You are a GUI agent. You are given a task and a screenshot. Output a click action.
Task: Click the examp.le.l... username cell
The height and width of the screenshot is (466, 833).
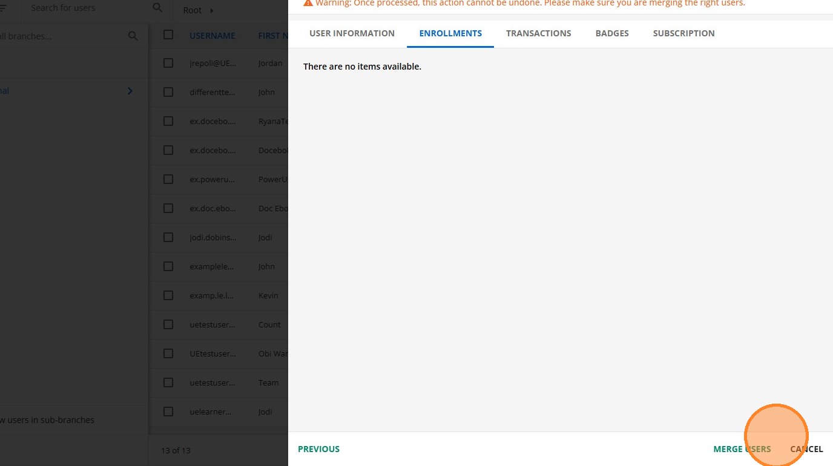(x=212, y=295)
